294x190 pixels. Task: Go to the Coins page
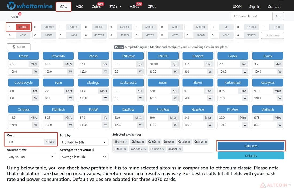tap(96, 7)
